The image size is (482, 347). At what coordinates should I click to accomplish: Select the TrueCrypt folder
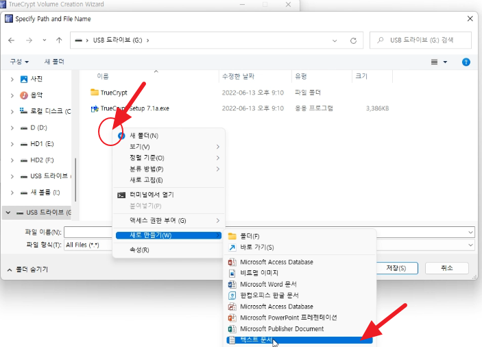[x=109, y=93]
